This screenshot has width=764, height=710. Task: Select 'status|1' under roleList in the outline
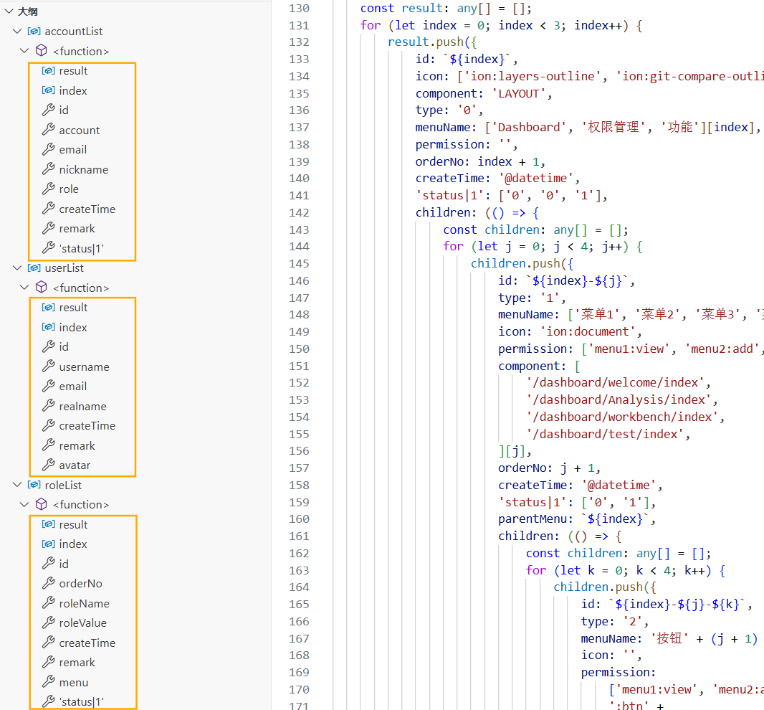coord(82,701)
